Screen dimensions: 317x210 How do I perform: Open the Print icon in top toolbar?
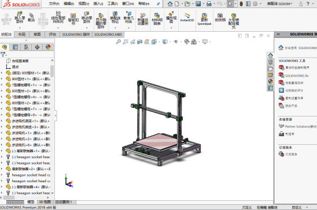tap(209, 3)
